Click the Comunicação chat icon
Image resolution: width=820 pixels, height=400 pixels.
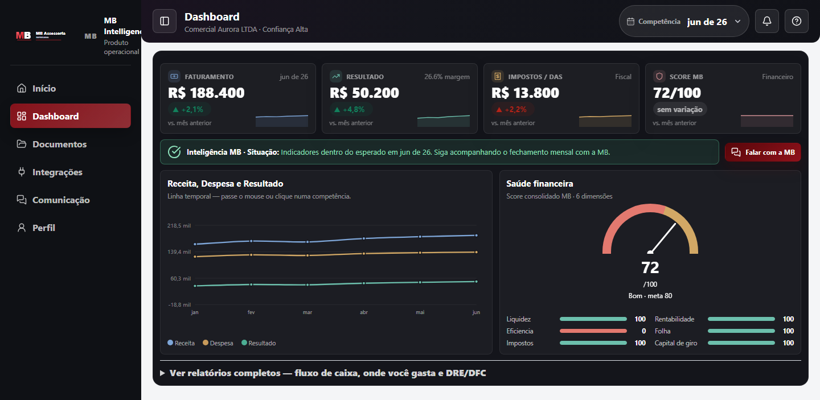click(x=22, y=200)
